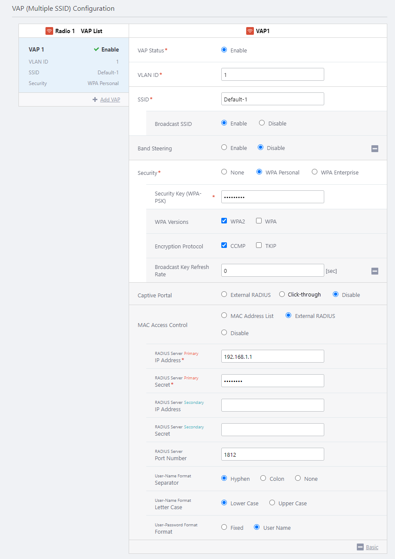The width and height of the screenshot is (395, 559).
Task: Click the RADIUS Server Port Number field
Action: point(272,454)
